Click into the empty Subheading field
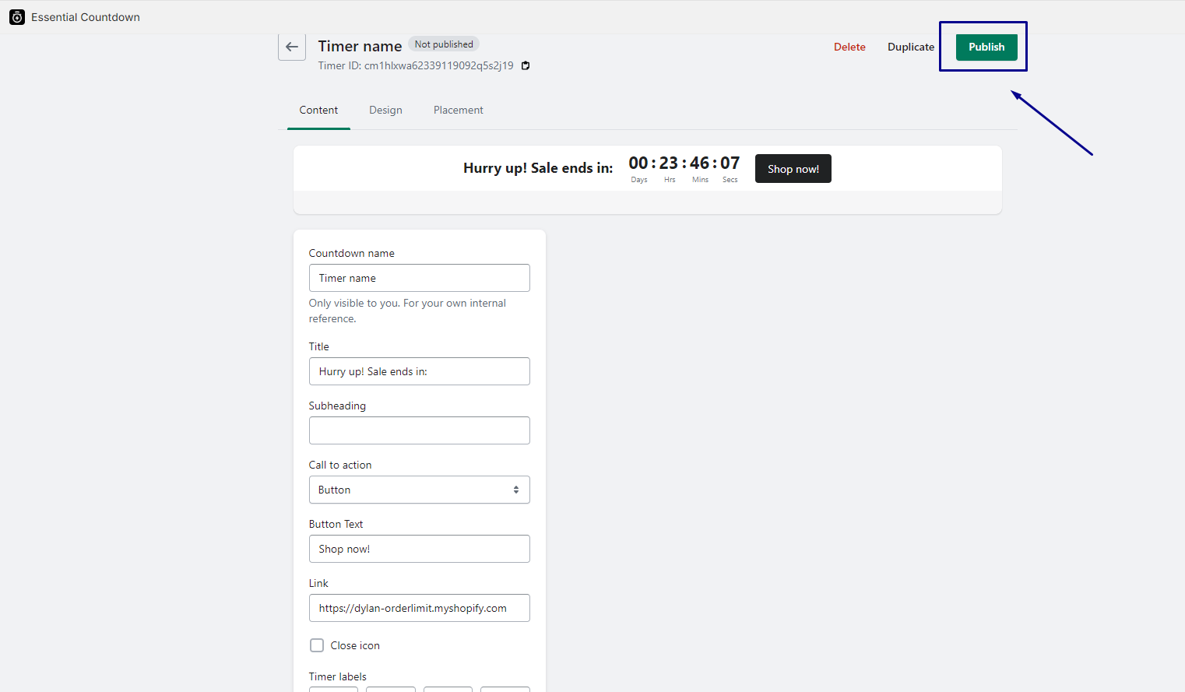Viewport: 1185px width, 692px height. pos(420,430)
